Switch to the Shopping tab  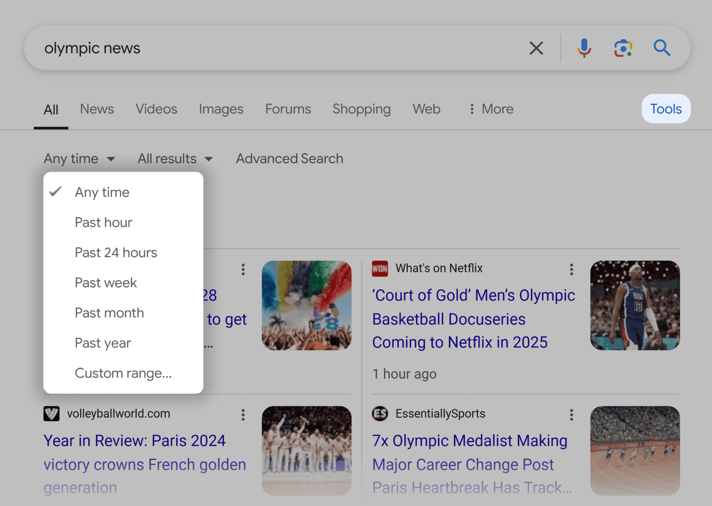click(x=361, y=109)
